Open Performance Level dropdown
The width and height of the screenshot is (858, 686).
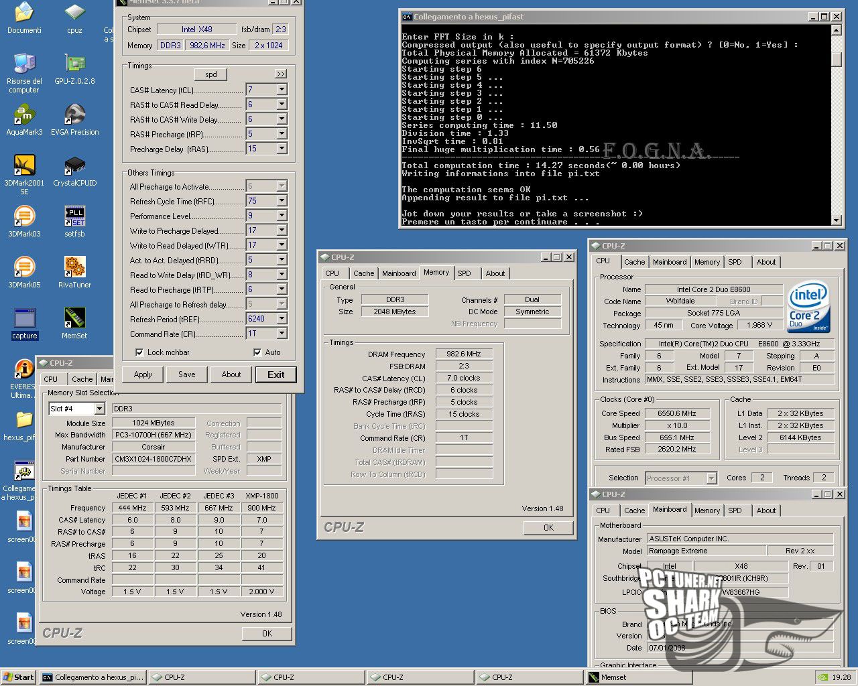pyautogui.click(x=282, y=216)
